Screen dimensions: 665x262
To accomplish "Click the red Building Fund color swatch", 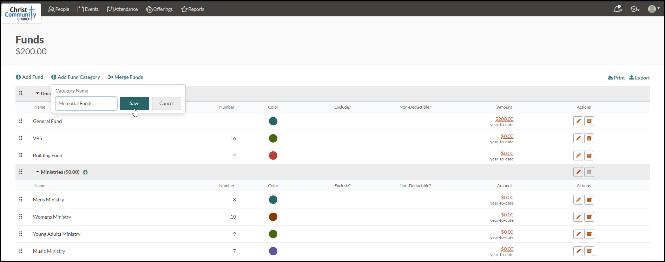I will 273,156.
